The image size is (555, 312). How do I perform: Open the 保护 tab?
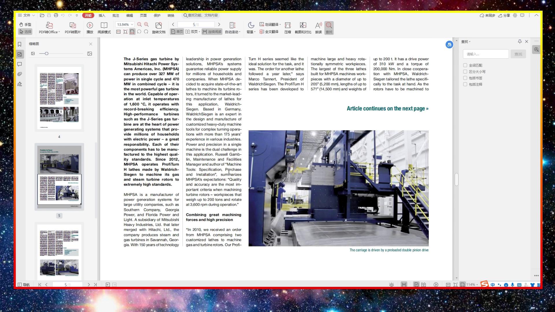tap(157, 15)
